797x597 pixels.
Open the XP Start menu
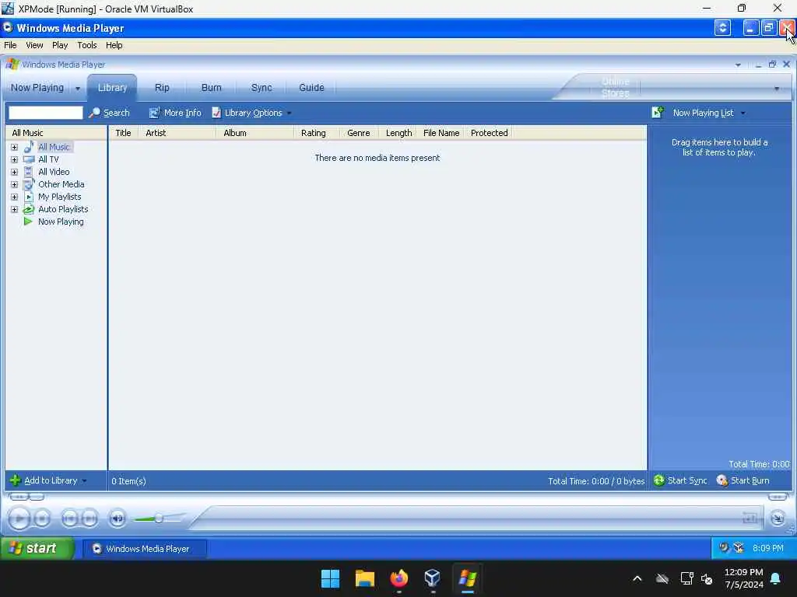coord(37,548)
